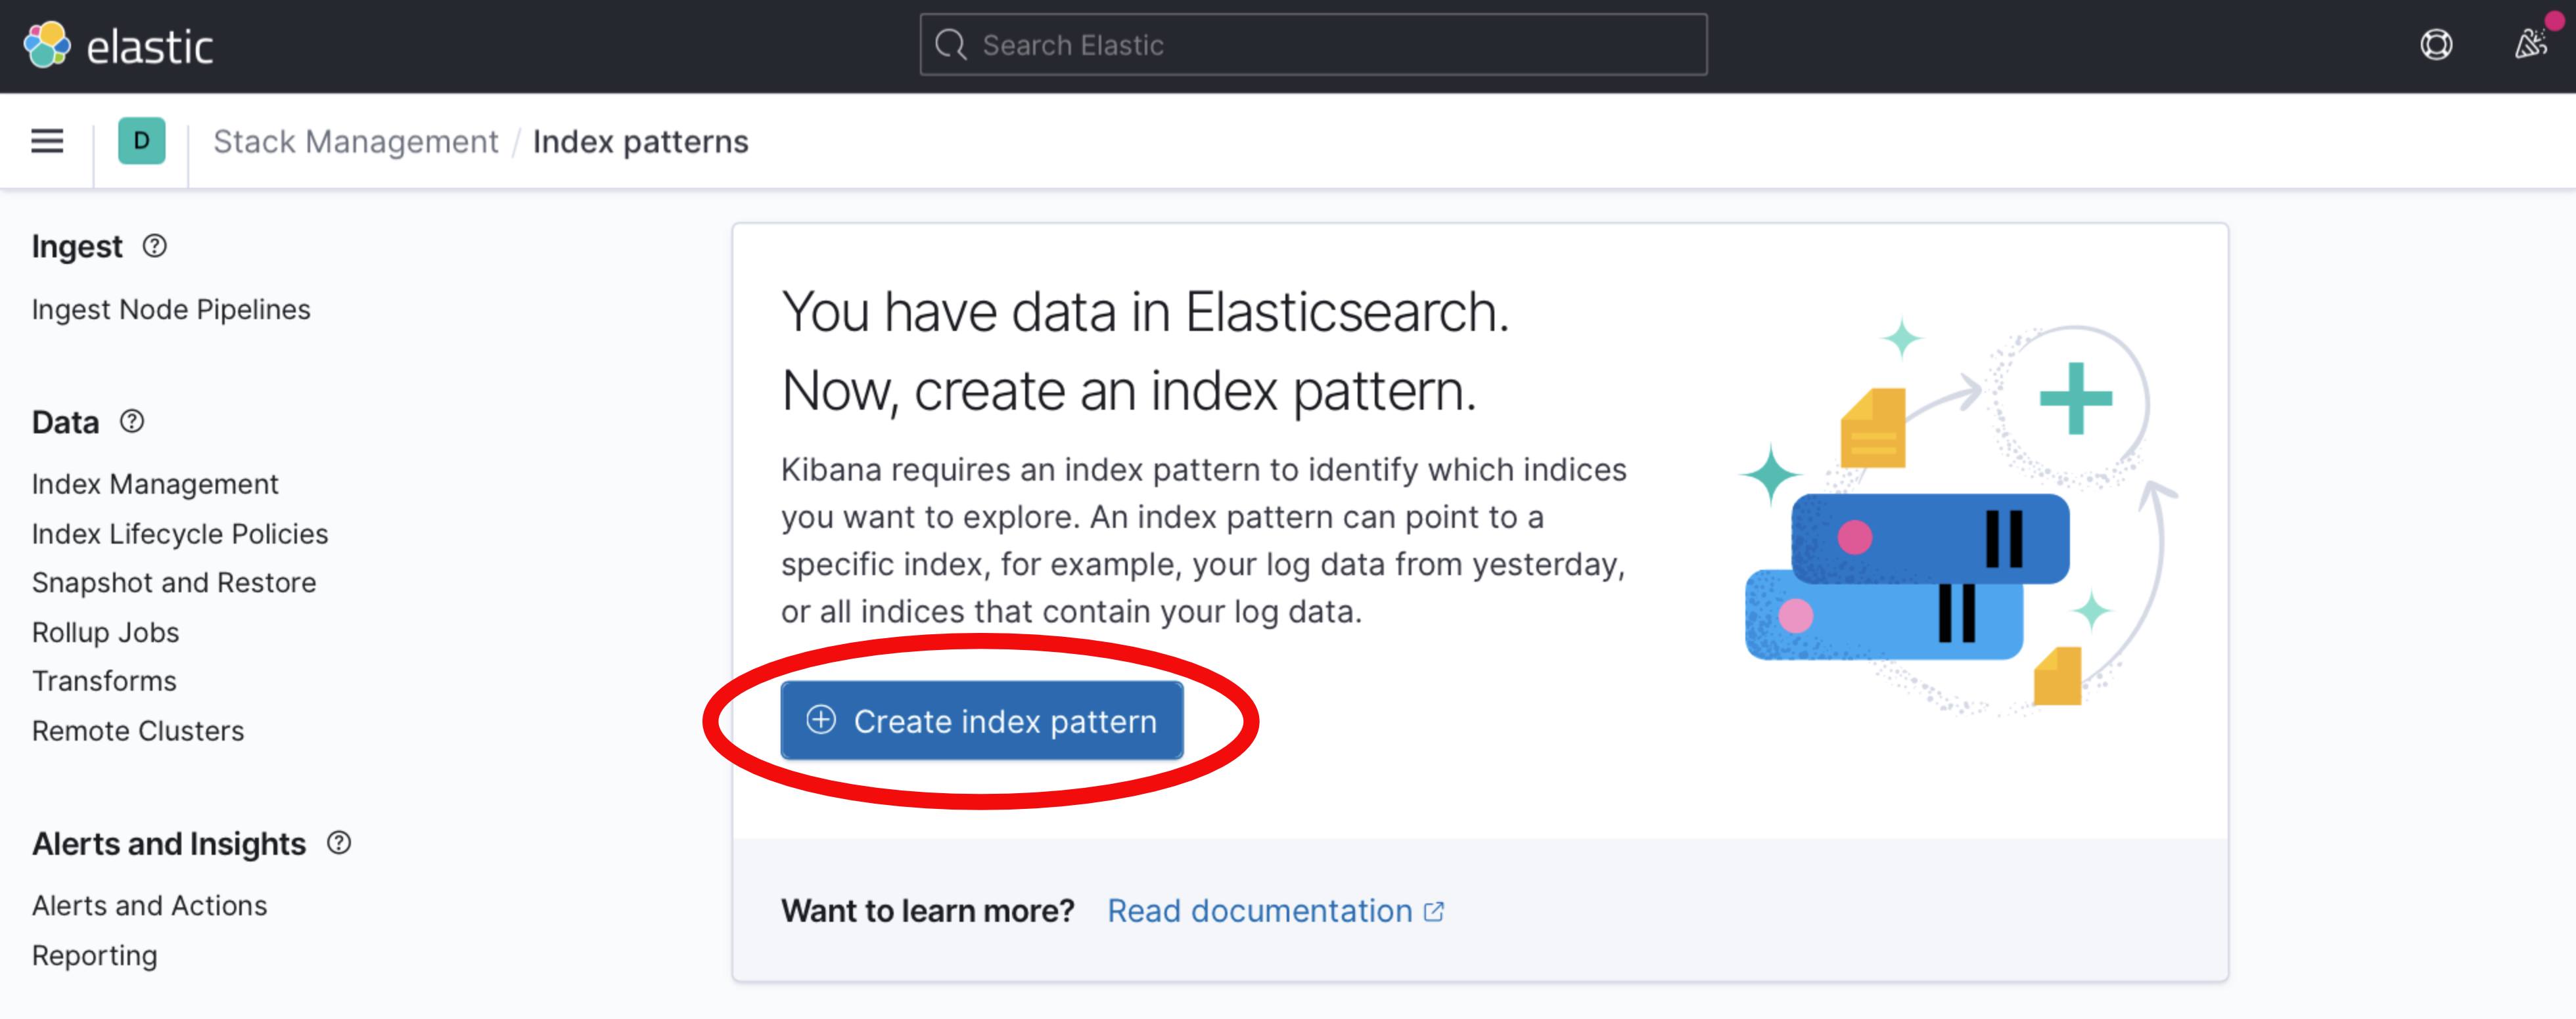Click the Create index pattern button

coord(981,720)
